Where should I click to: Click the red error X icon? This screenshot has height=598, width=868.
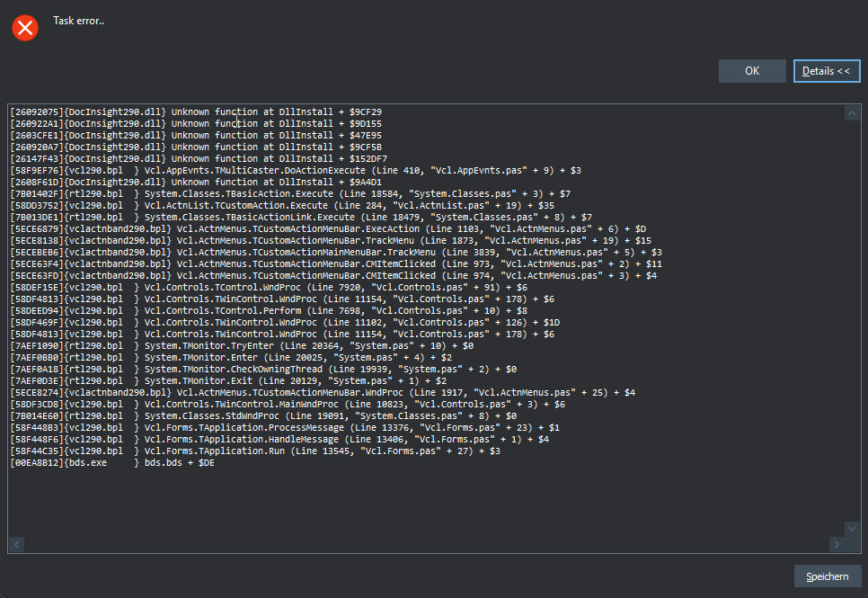pyautogui.click(x=25, y=28)
